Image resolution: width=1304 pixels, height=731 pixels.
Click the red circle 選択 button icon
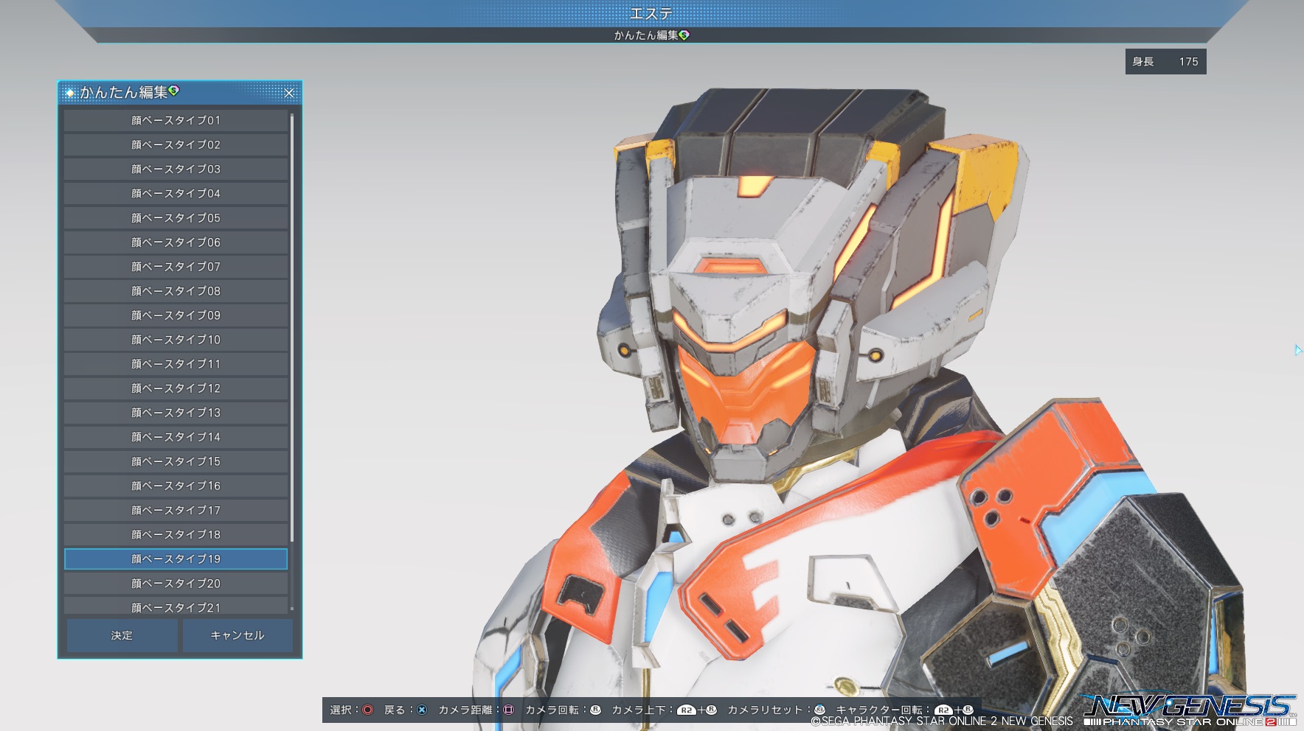pyautogui.click(x=367, y=710)
